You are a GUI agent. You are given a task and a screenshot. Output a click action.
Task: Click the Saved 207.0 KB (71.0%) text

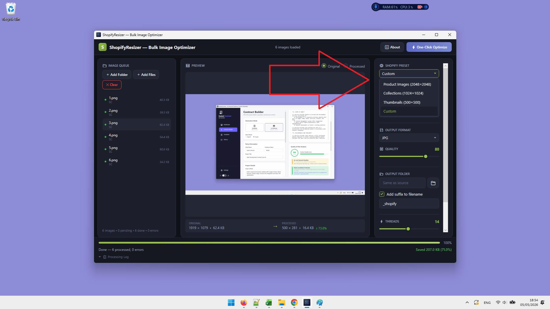433,250
